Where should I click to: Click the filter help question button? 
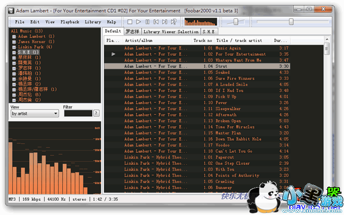96,113
